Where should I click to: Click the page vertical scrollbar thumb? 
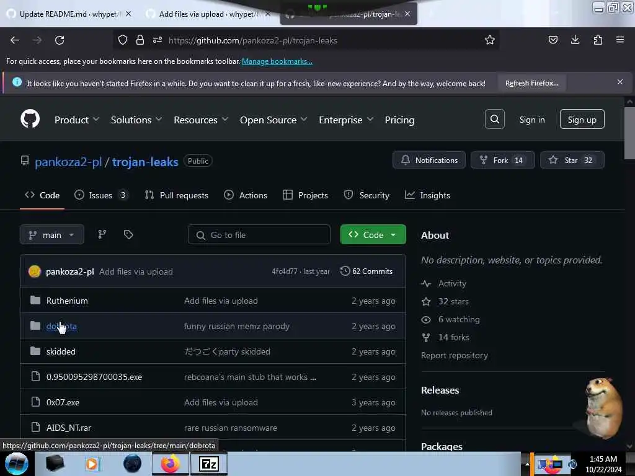click(629, 134)
